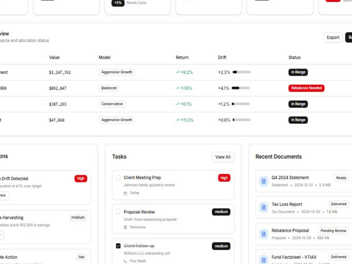Open the Rebalance Proposal document title
Screen dimensions: 352x264
pyautogui.click(x=290, y=231)
